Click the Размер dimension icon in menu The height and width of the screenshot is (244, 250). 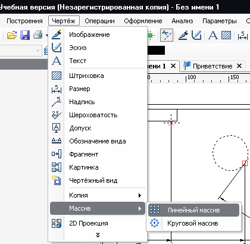pyautogui.click(x=57, y=89)
